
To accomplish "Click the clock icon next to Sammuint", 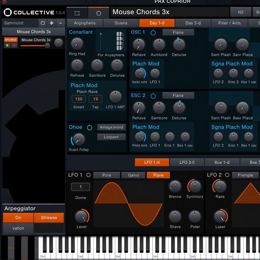I will coord(43,23).
